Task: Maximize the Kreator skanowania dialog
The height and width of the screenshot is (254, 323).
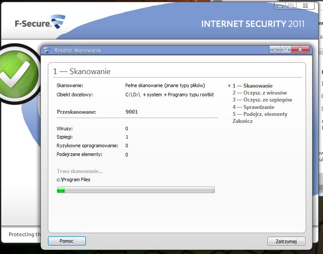Action: [286, 50]
